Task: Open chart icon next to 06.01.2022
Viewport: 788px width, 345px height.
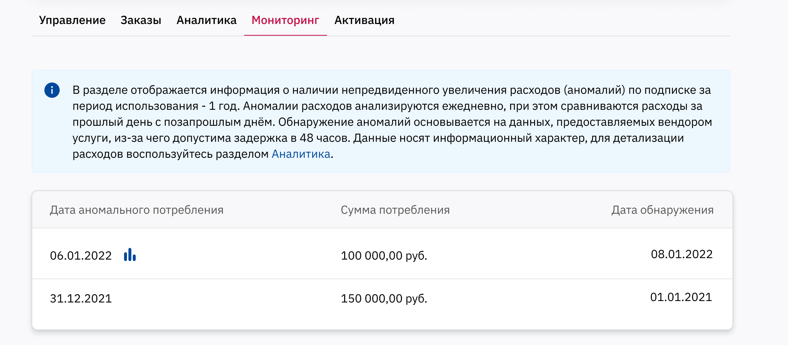Action: [130, 255]
